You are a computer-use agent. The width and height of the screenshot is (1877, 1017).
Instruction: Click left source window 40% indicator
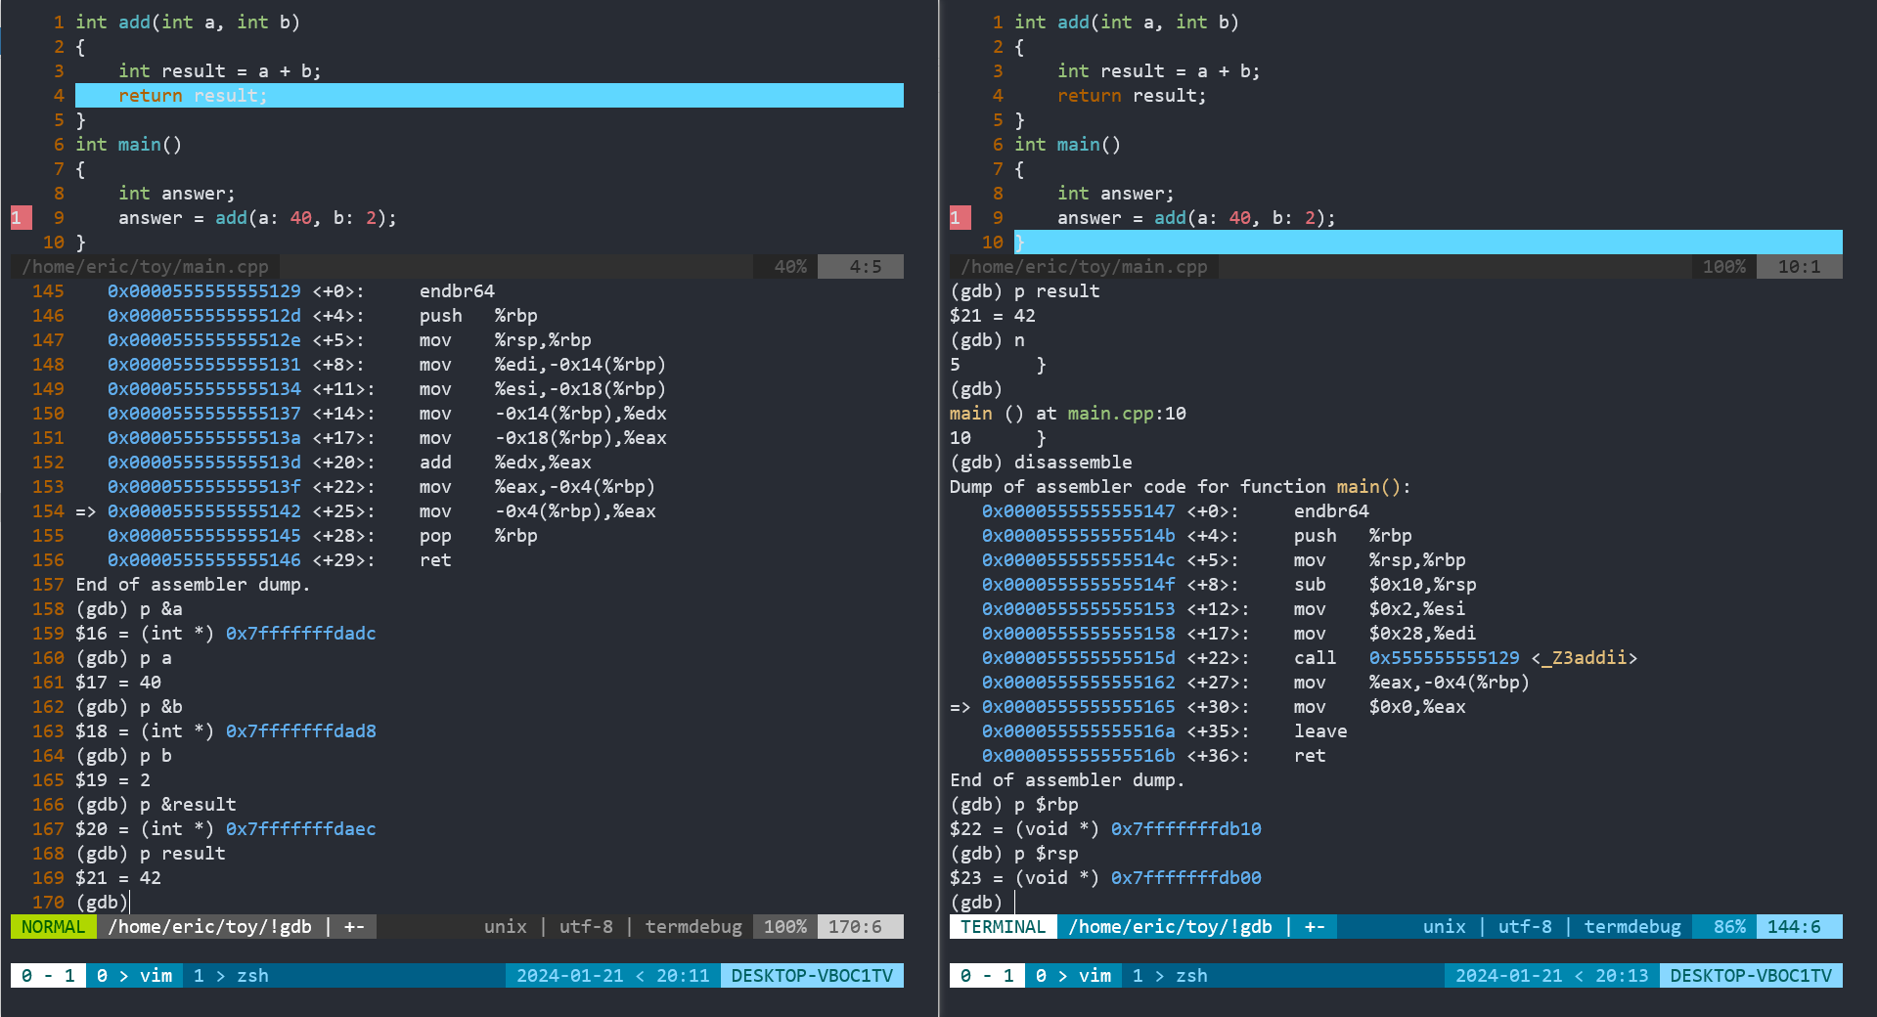pos(790,267)
